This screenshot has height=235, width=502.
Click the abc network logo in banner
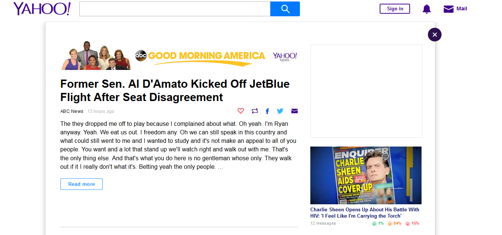click(141, 56)
